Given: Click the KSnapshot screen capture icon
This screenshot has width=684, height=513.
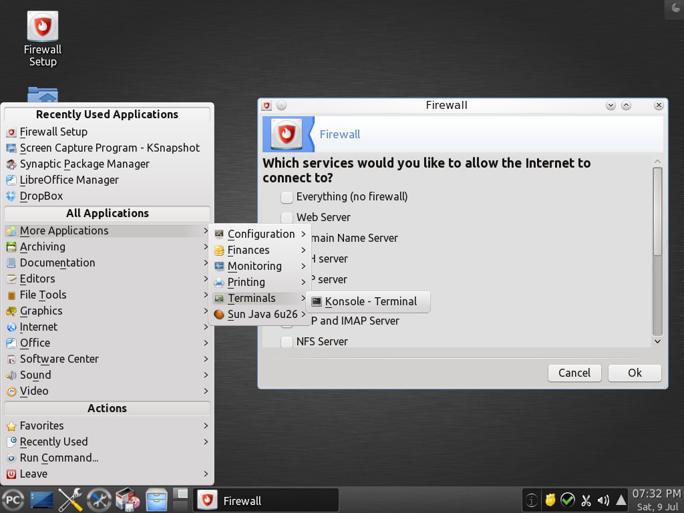Looking at the screenshot, I should 11,148.
